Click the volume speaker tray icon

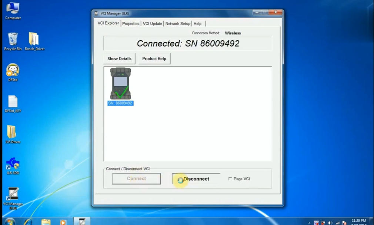pyautogui.click(x=330, y=223)
